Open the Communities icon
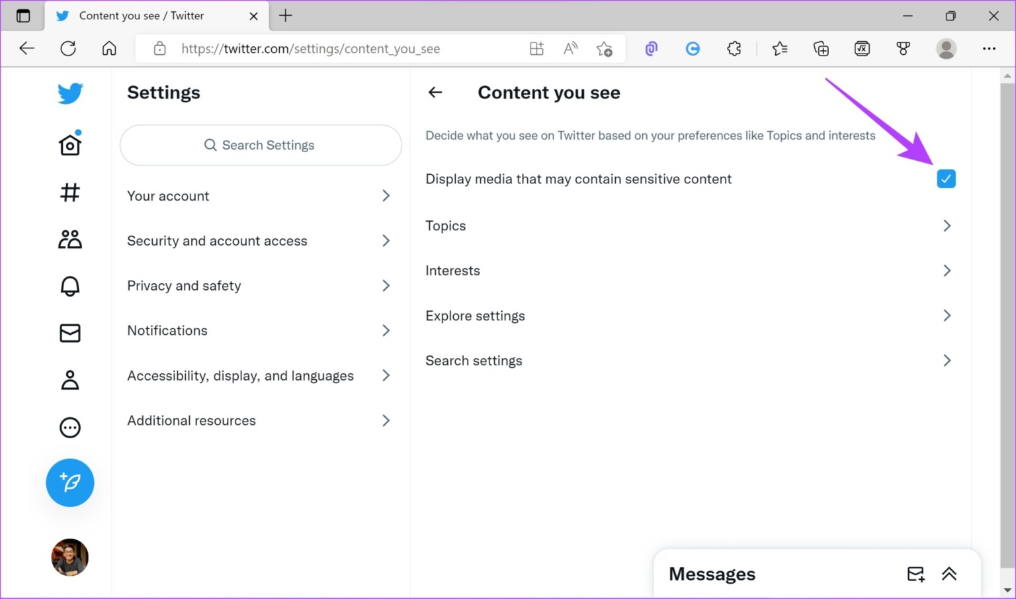 click(x=69, y=239)
